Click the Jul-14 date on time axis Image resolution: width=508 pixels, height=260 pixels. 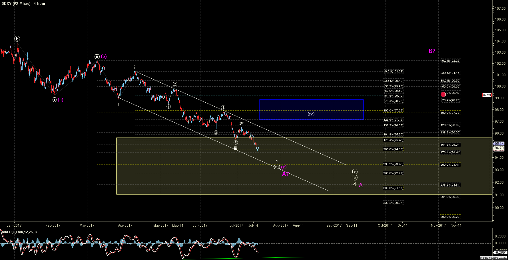click(x=253, y=225)
